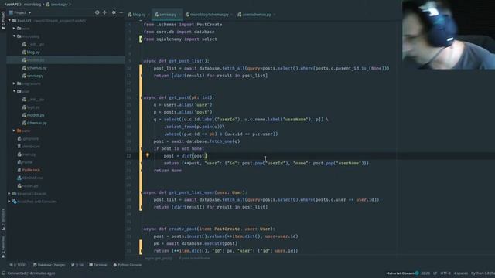This screenshot has height=278, width=495.
Task: Toggle the Favorites side tool button
Action: 3,247
